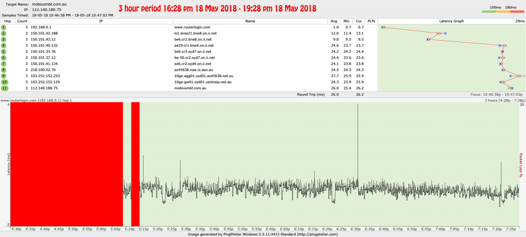Select the green hop 2 circle icon

[x=4, y=33]
